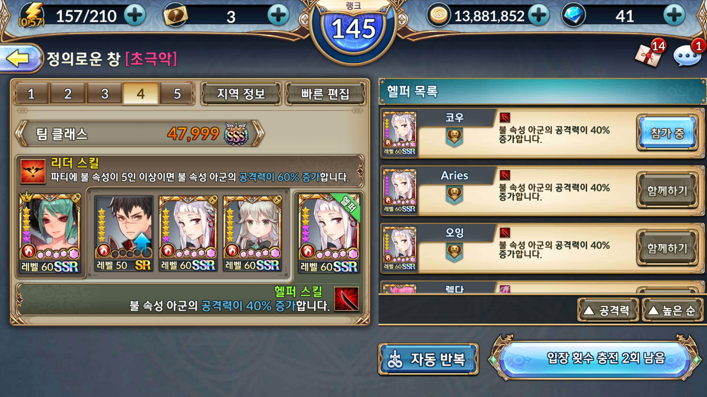
Task: Expand team class right chevron arrow
Action: pyautogui.click(x=258, y=134)
